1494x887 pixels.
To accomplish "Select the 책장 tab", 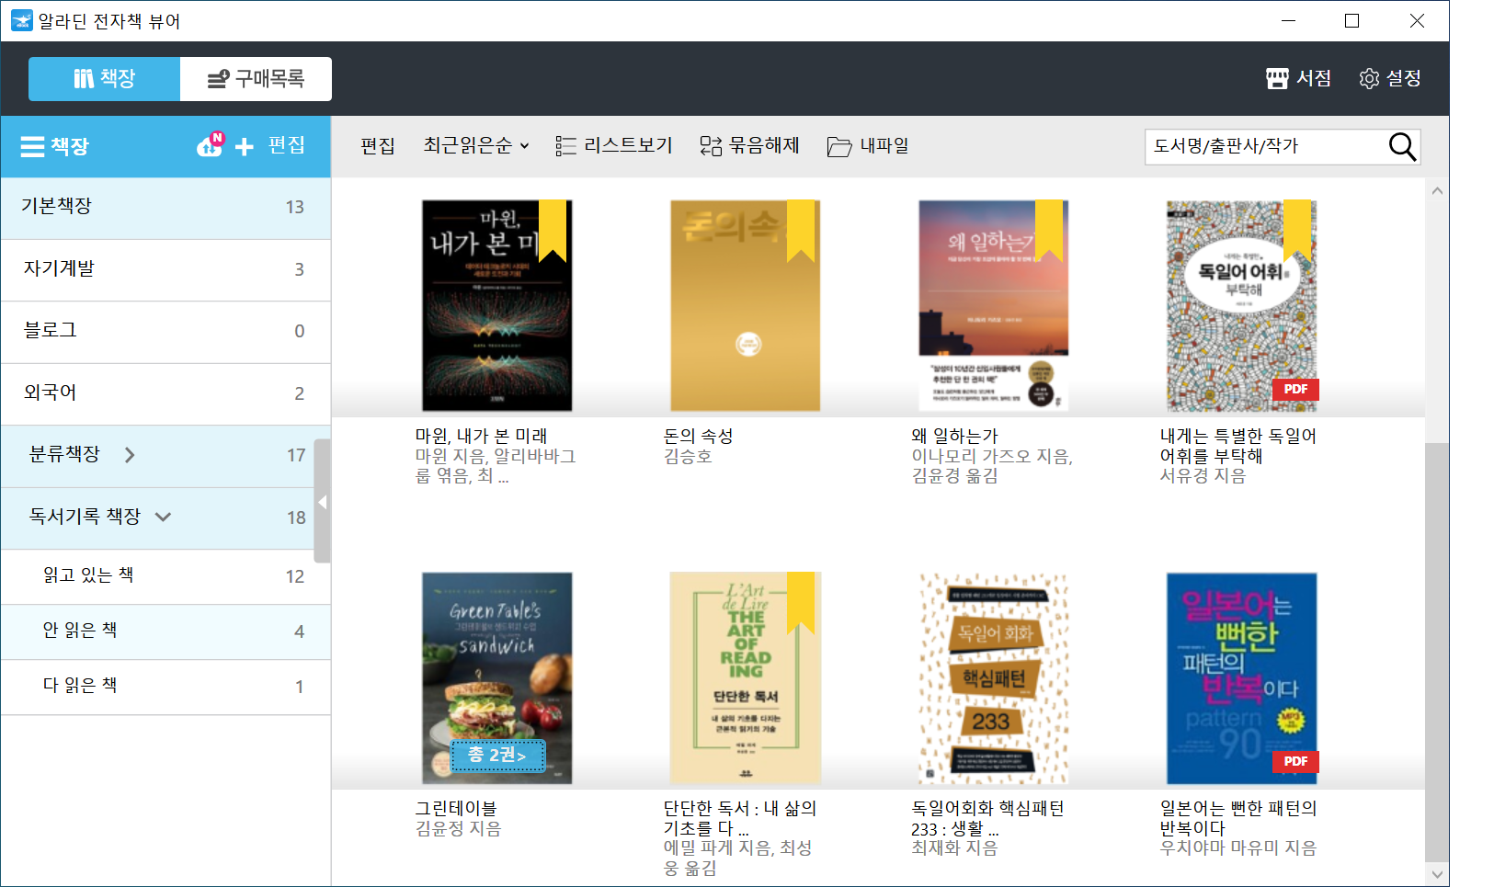I will coord(104,79).
